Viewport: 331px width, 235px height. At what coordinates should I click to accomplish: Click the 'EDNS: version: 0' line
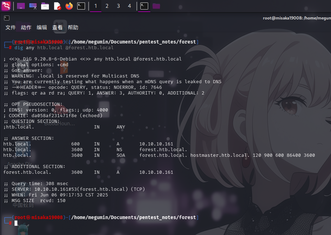point(56,110)
